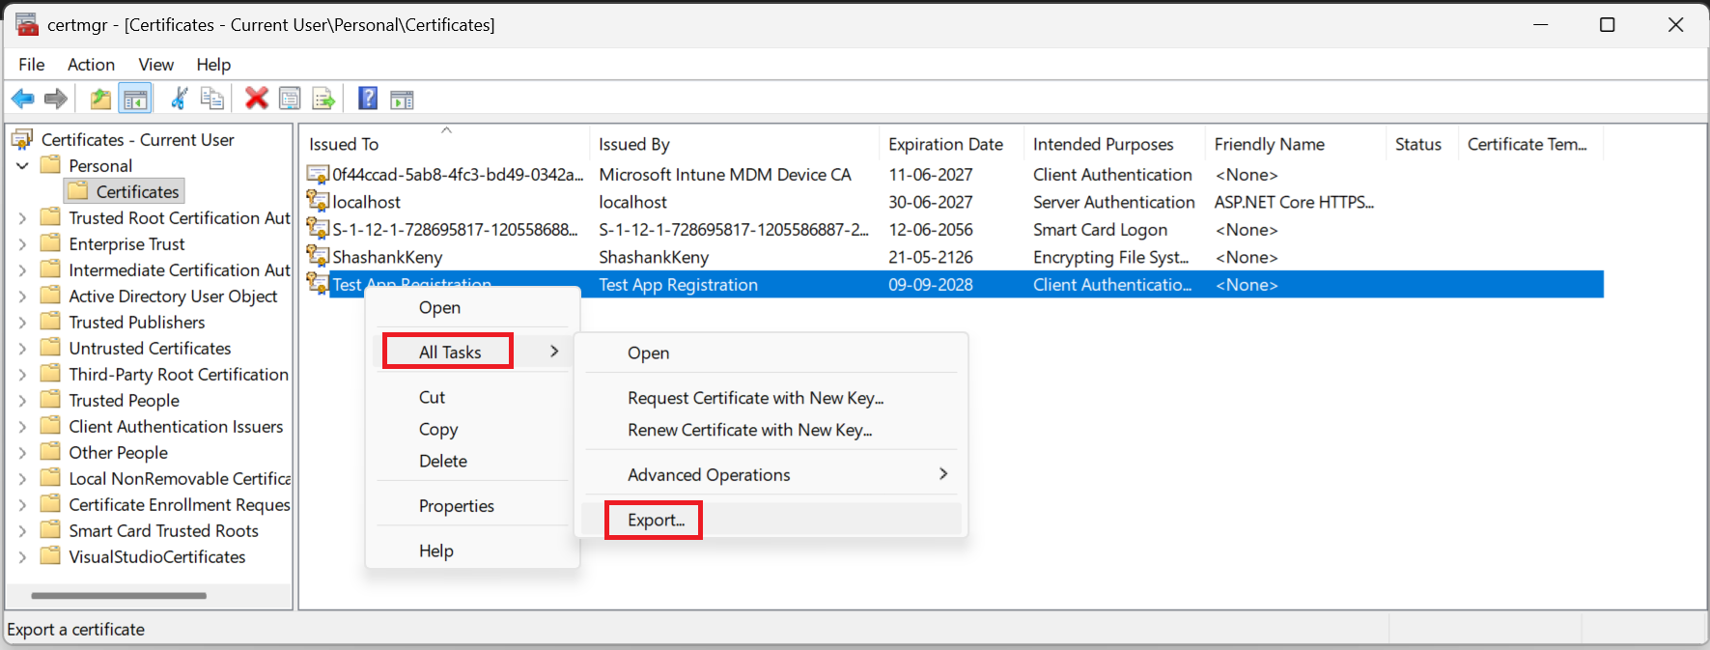Click the Export List toolbar icon
1710x650 pixels.
(x=323, y=99)
